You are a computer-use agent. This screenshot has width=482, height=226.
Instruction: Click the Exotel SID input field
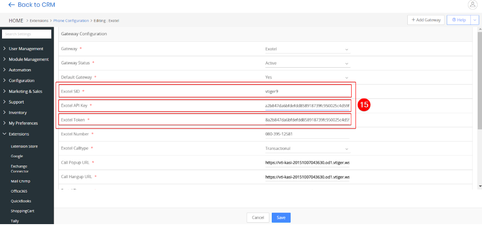(x=308, y=91)
